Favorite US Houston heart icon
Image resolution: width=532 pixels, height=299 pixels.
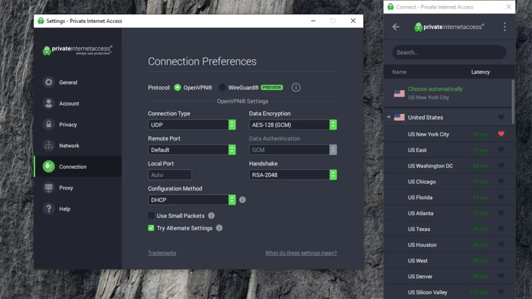[501, 244]
